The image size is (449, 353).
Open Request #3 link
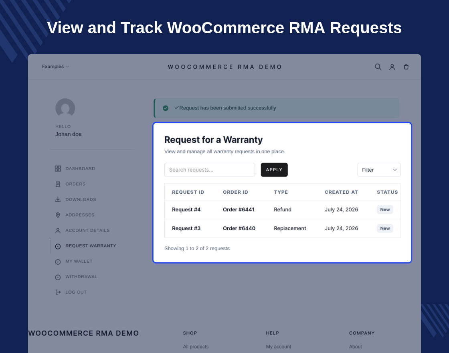(186, 228)
